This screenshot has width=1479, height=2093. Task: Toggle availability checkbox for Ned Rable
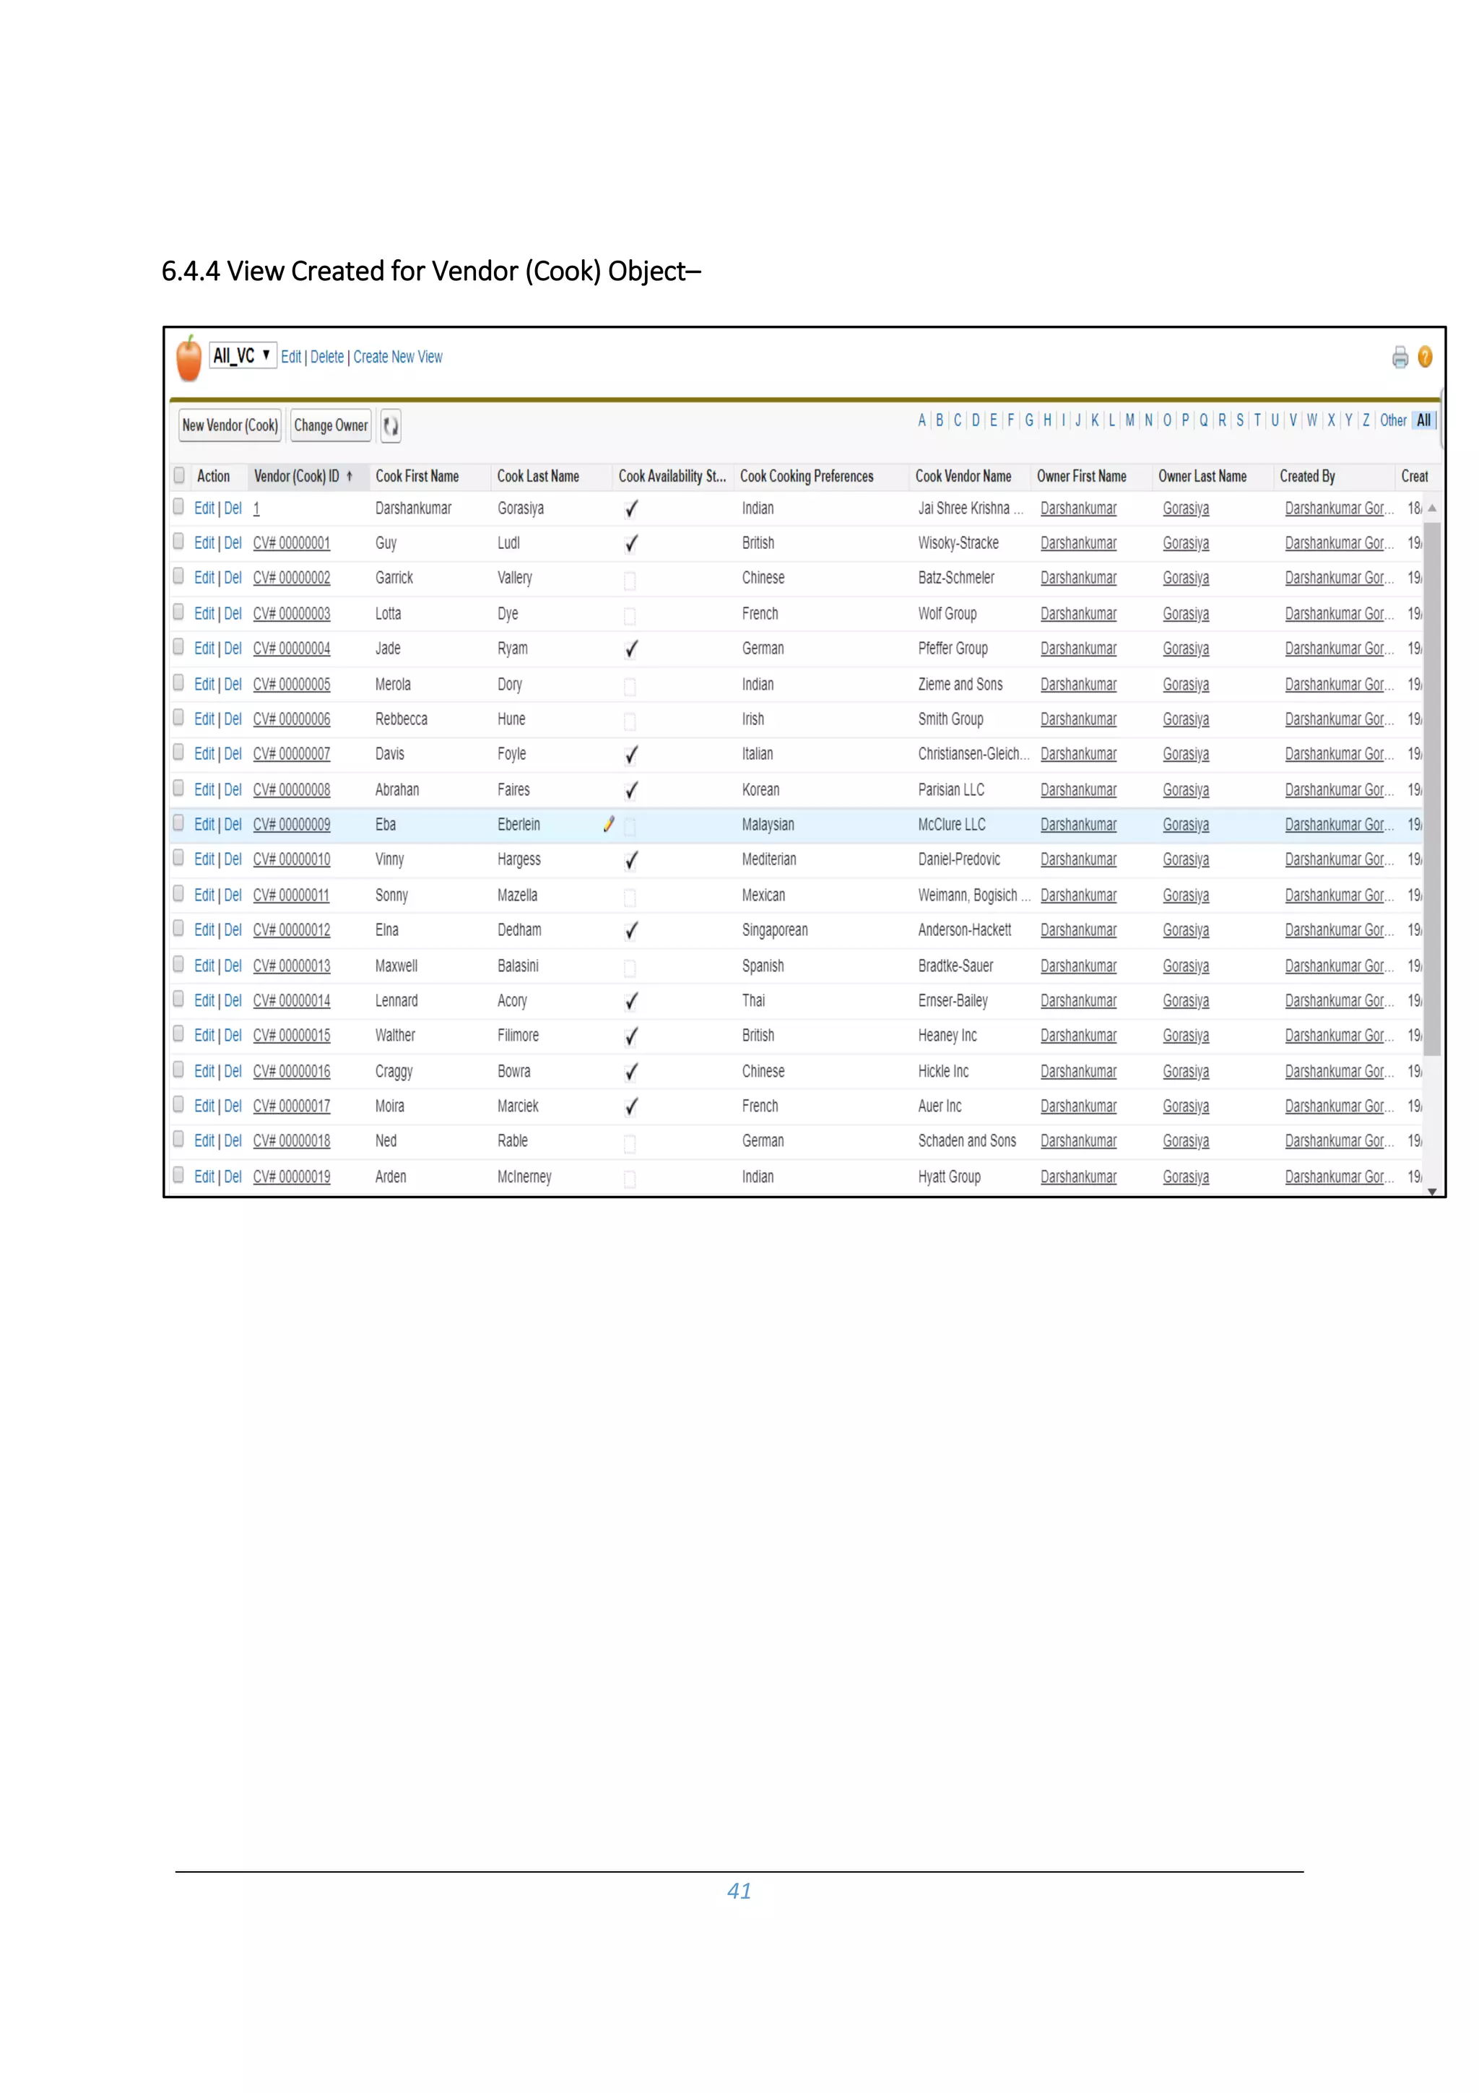[x=630, y=1143]
